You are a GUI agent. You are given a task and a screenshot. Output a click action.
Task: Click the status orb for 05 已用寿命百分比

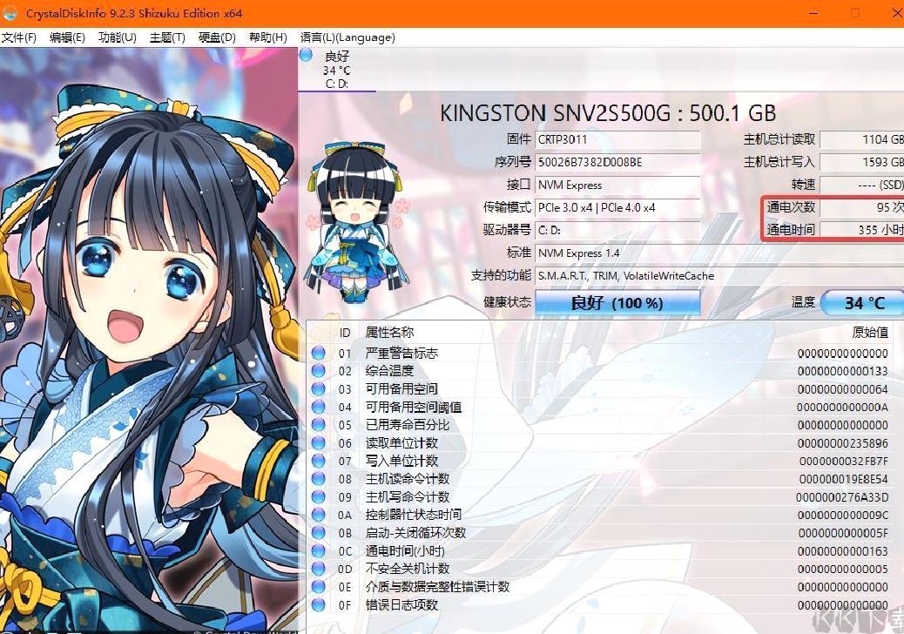318,425
